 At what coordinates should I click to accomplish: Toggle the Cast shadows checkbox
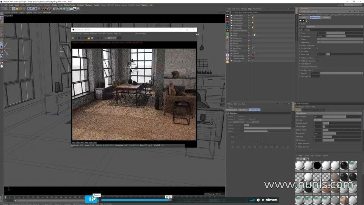pyautogui.click(x=318, y=64)
